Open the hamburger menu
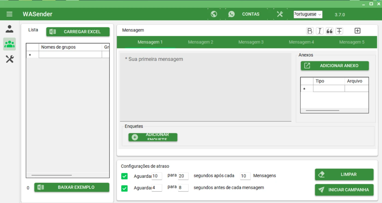 click(x=10, y=14)
